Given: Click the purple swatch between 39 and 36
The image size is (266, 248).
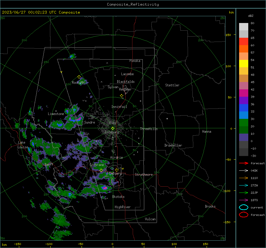Looking at the screenshot, I should tap(244, 101).
